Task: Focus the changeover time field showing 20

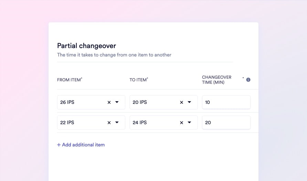Action: (226, 122)
